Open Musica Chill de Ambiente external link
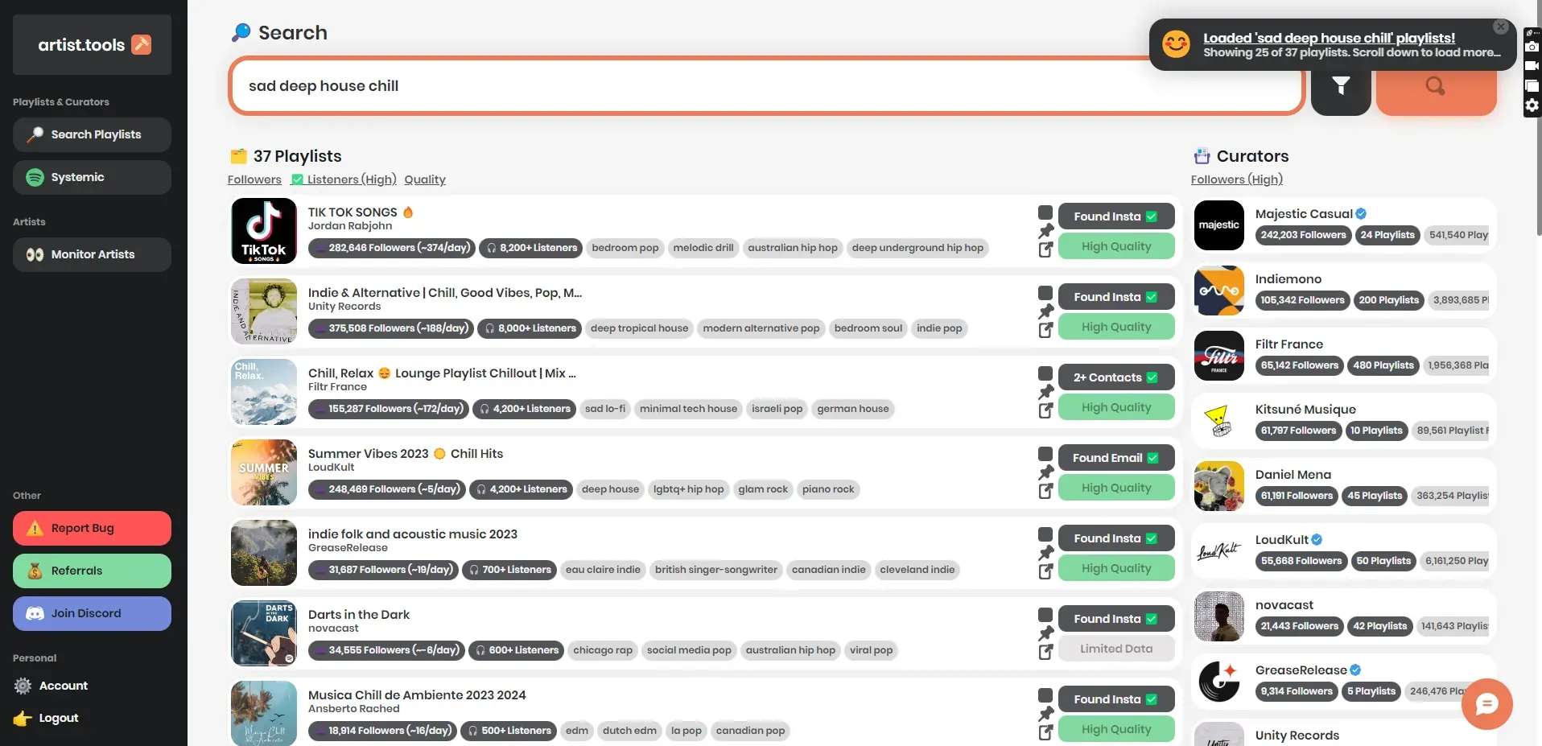 click(1045, 732)
